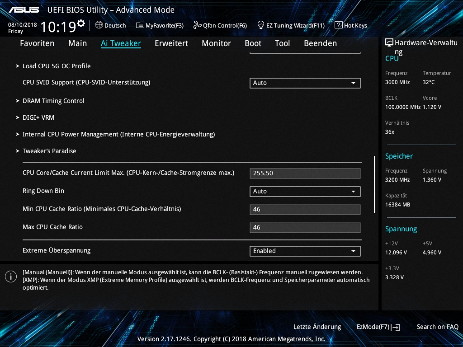Viewport: 463px width, 347px height.
Task: Click the Ring Down Bin label
Action: pyautogui.click(x=43, y=191)
